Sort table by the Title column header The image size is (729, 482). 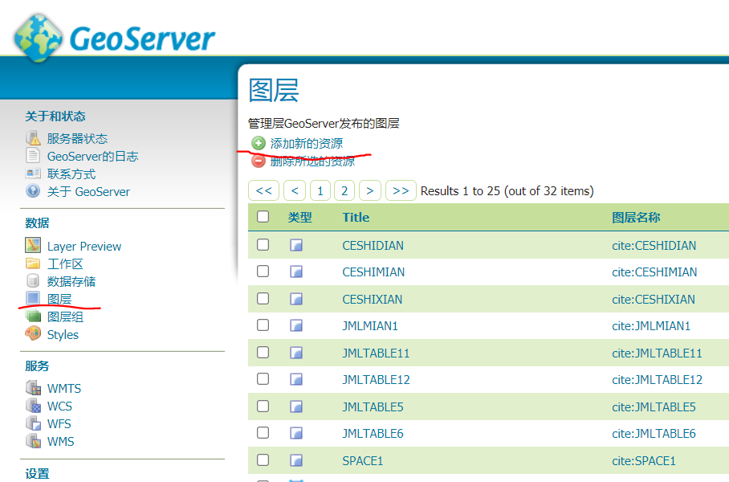tap(356, 217)
